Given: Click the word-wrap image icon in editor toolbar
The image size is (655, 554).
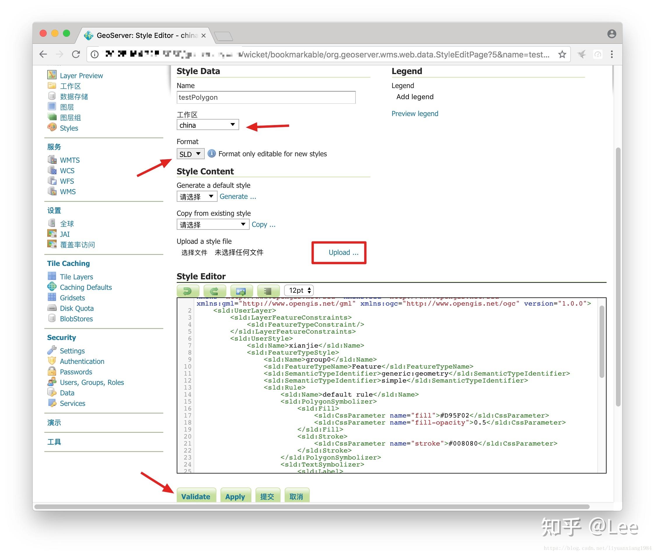Looking at the screenshot, I should (x=241, y=290).
